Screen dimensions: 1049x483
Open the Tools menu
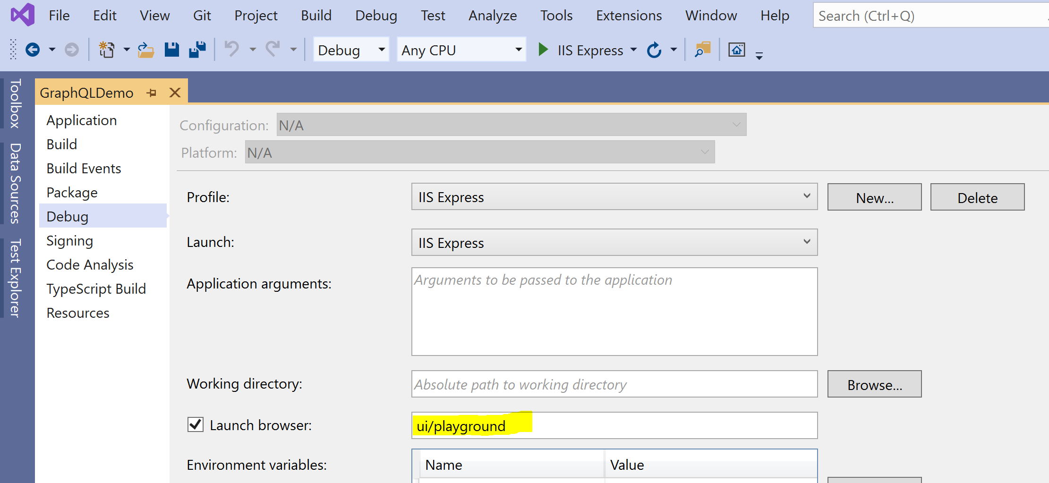coord(556,16)
